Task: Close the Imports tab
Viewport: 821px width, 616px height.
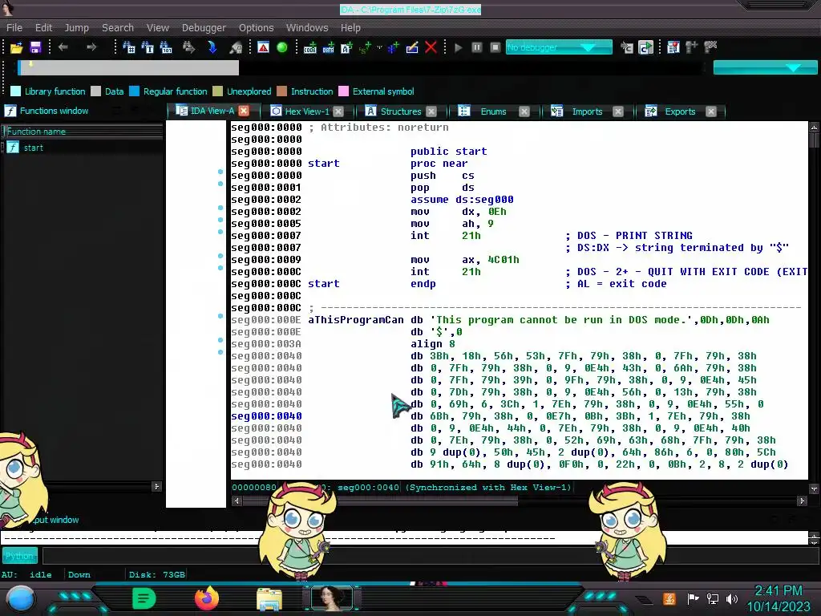Action: 618,111
